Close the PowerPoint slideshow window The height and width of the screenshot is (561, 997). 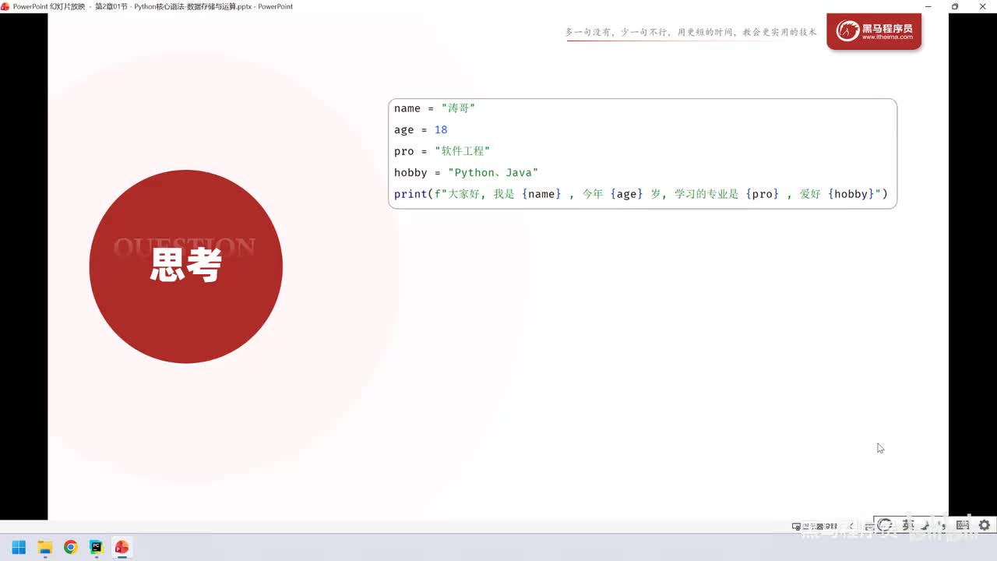click(x=983, y=6)
